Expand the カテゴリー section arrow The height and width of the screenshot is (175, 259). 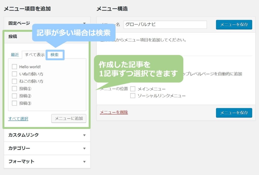coord(84,148)
